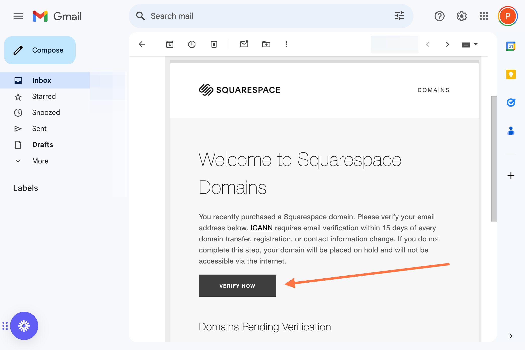The width and height of the screenshot is (525, 350).
Task: Go back to inbox arrow
Action: click(142, 44)
